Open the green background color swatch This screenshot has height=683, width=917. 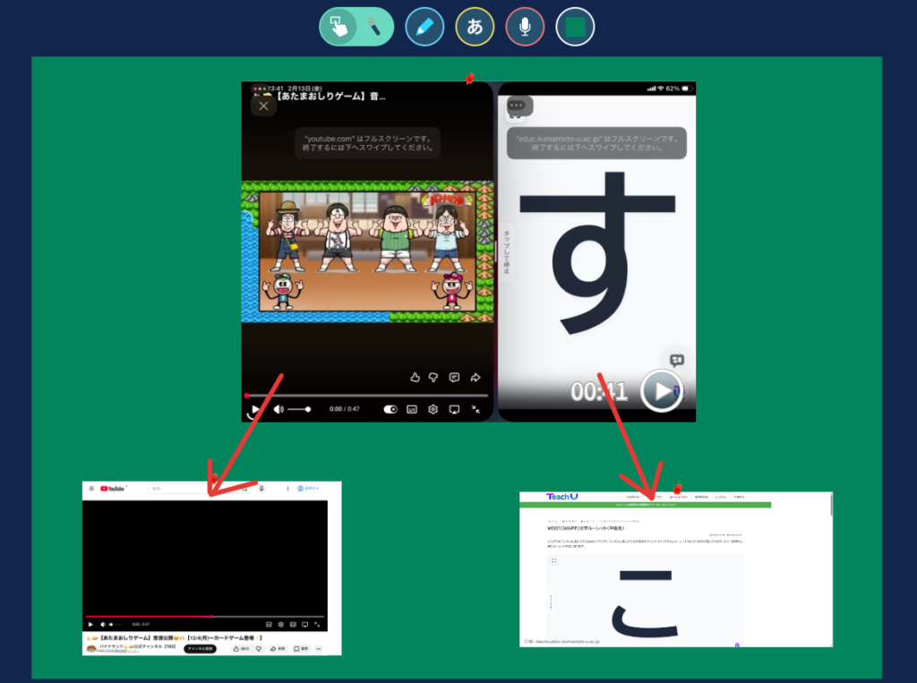point(575,27)
